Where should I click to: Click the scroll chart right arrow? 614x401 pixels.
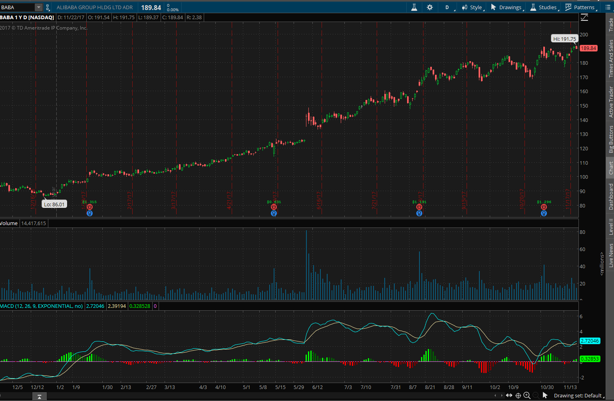(x=502, y=395)
